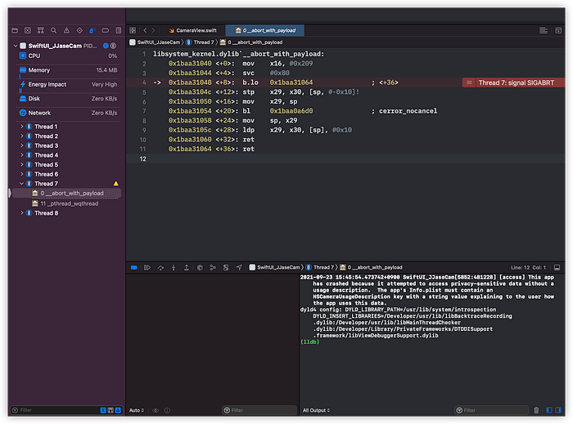Image resolution: width=573 pixels, height=424 pixels.
Task: Click Simulate Location arrow icon
Action: tap(239, 268)
